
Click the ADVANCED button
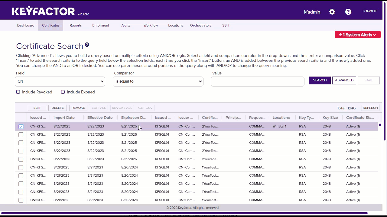point(344,80)
